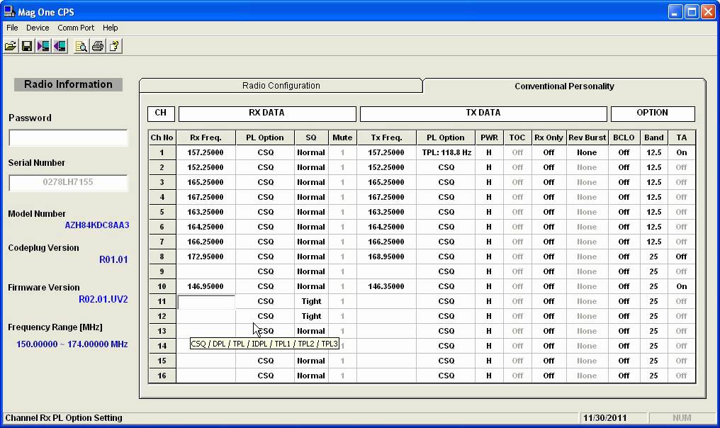
Task: Click Rx frequency 172.95000 on channel 8
Action: pos(206,257)
